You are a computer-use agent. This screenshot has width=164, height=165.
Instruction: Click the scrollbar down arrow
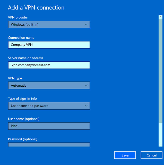click(160, 145)
